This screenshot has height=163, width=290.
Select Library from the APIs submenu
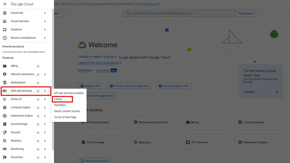pos(58,99)
